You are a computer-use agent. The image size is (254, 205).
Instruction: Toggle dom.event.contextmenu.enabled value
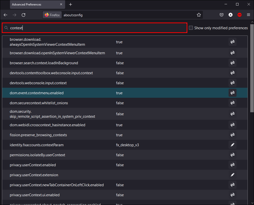[x=233, y=93]
